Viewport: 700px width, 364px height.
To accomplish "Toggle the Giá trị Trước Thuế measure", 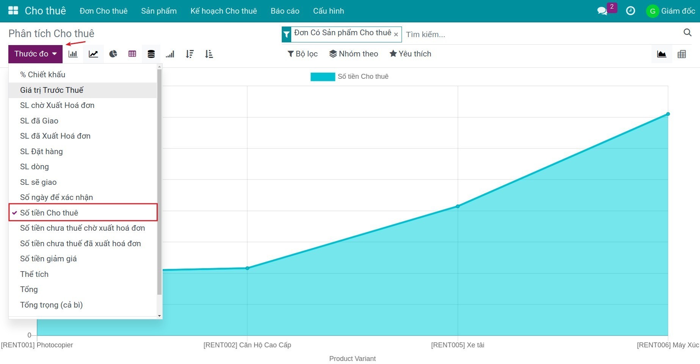I will [x=83, y=90].
